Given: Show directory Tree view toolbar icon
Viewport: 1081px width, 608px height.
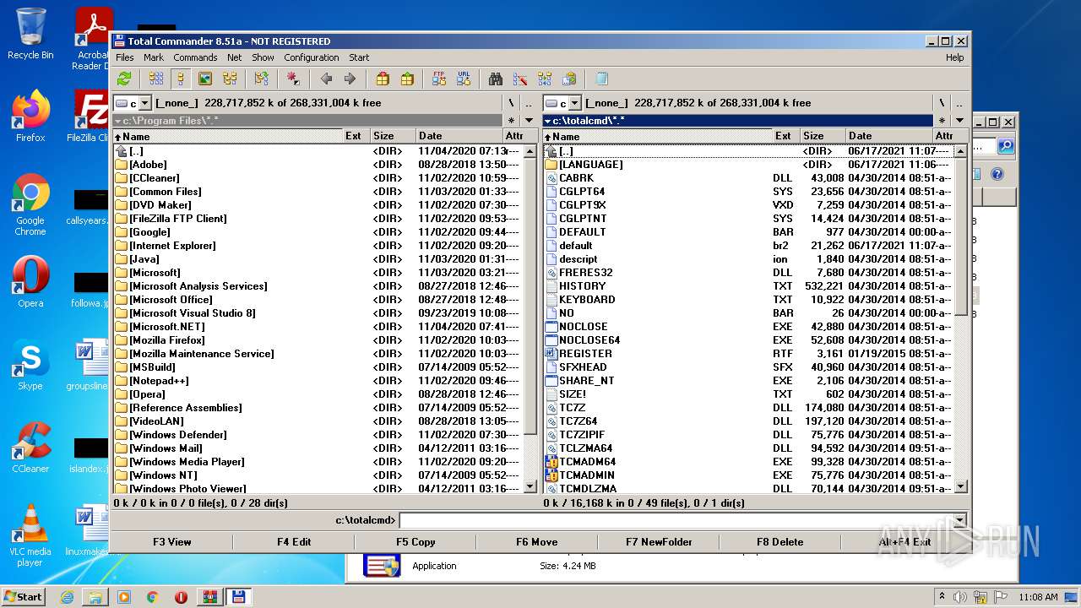Looking at the screenshot, I should pos(230,79).
